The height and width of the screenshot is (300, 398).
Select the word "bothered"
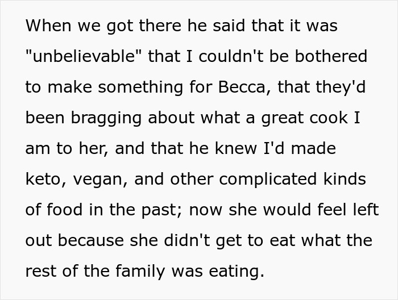[x=331, y=56]
